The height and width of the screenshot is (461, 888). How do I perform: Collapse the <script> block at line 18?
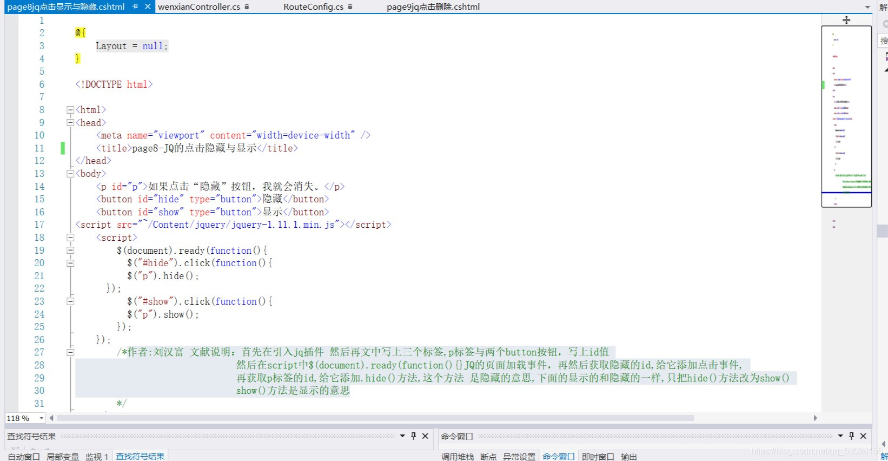click(x=70, y=238)
